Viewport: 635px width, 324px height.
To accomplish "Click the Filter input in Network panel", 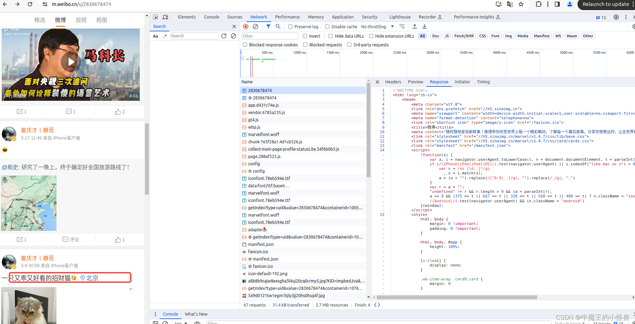I will pyautogui.click(x=270, y=36).
